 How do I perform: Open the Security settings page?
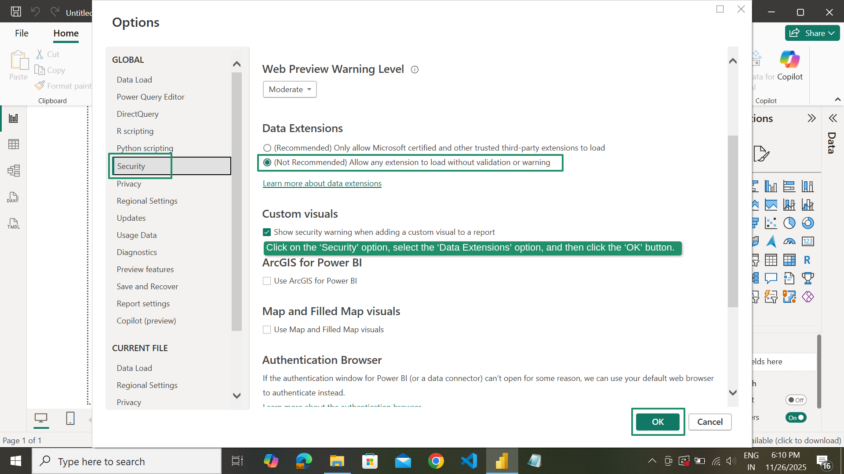point(131,166)
